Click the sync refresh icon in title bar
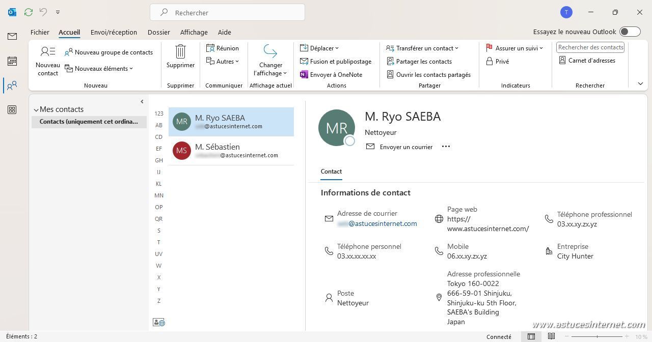The width and height of the screenshot is (652, 342). coord(29,12)
